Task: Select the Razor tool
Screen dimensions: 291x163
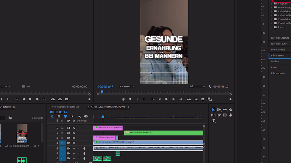Action: 230,110
